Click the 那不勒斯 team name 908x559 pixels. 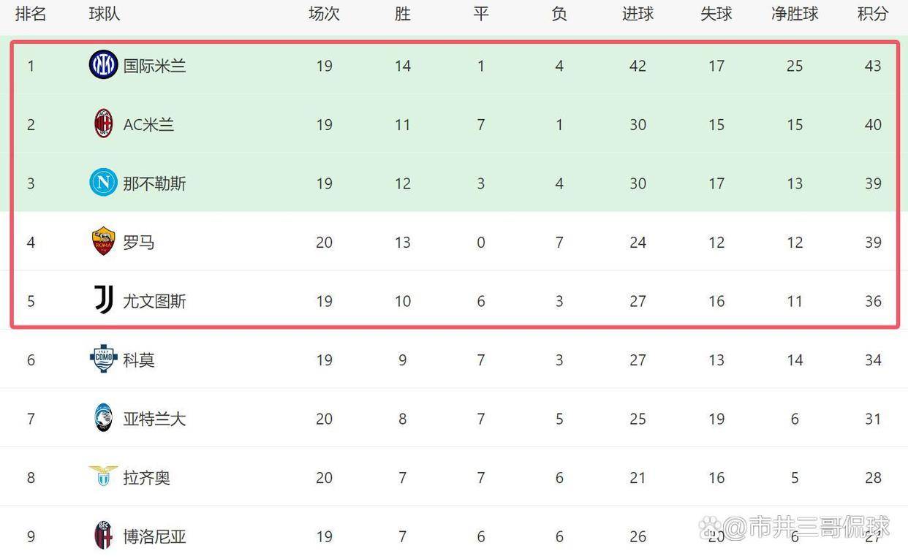154,183
